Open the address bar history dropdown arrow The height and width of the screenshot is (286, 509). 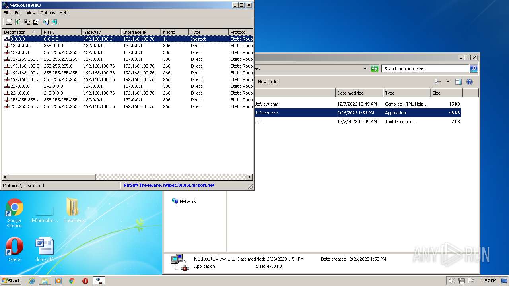click(x=365, y=69)
